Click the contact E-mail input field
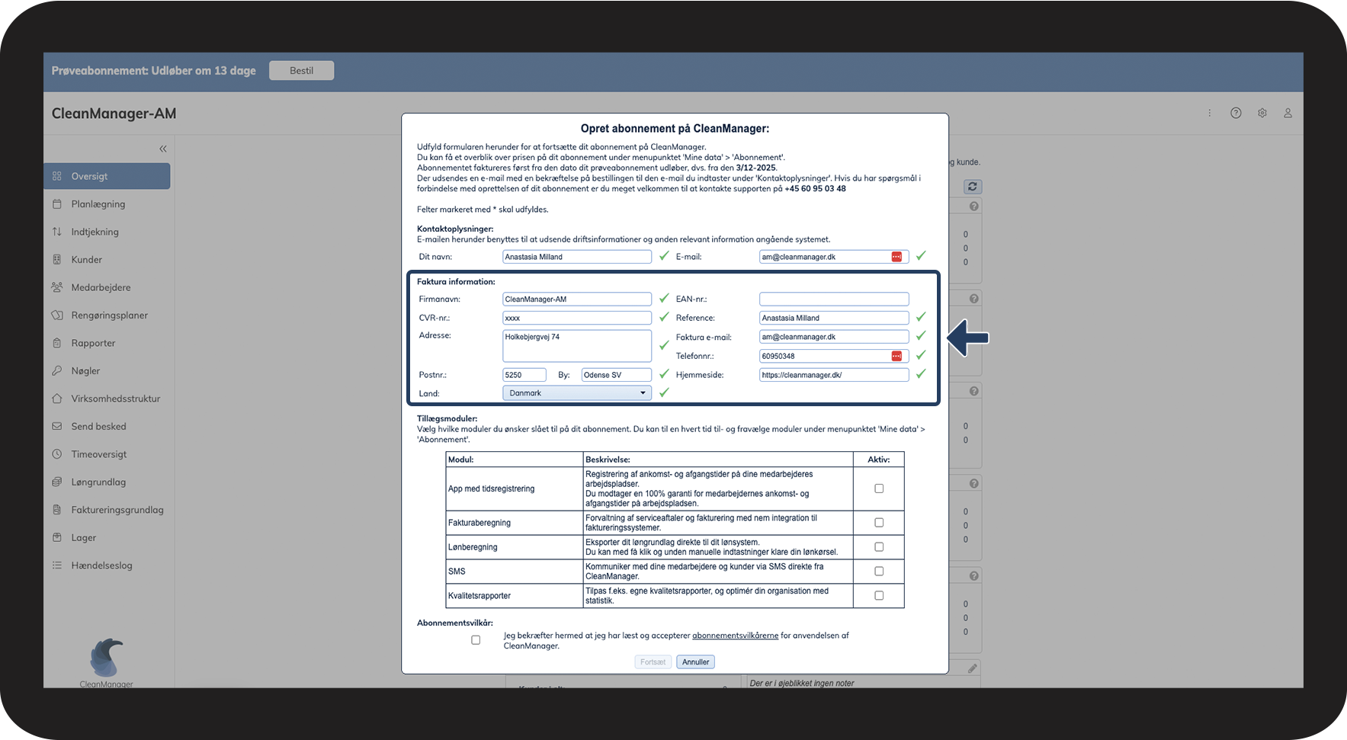Viewport: 1347px width, 740px height. [x=834, y=257]
